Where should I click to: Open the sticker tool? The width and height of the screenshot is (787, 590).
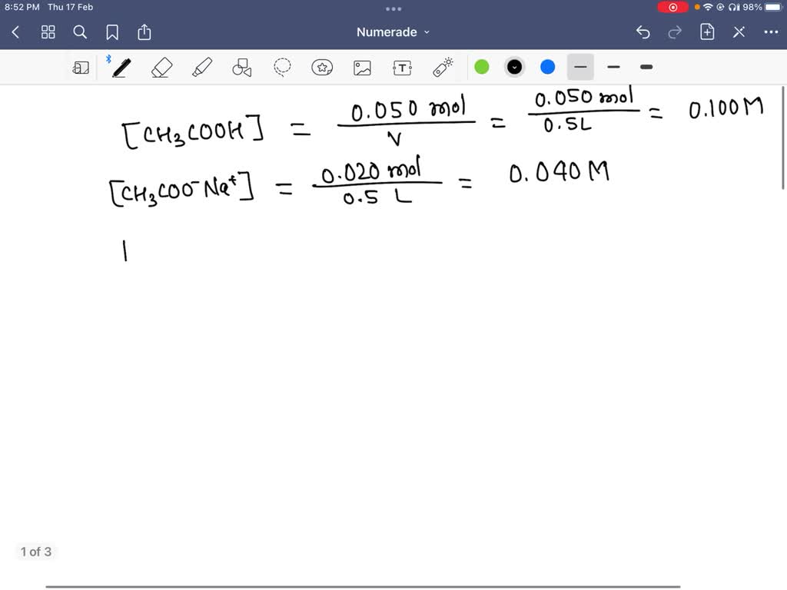322,67
